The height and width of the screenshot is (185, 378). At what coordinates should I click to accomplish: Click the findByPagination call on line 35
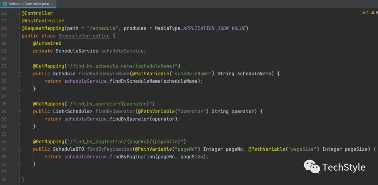tap(132, 157)
